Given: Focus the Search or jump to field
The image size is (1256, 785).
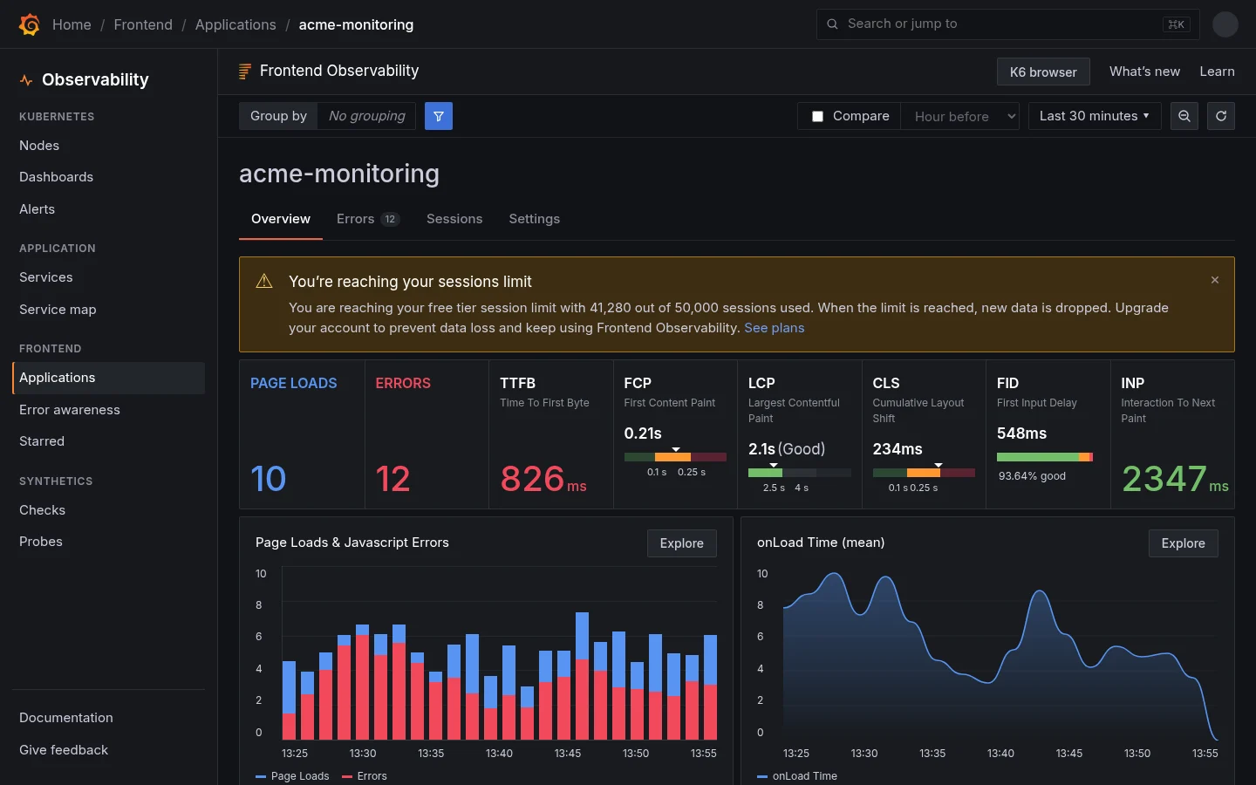Looking at the screenshot, I should (x=1008, y=24).
